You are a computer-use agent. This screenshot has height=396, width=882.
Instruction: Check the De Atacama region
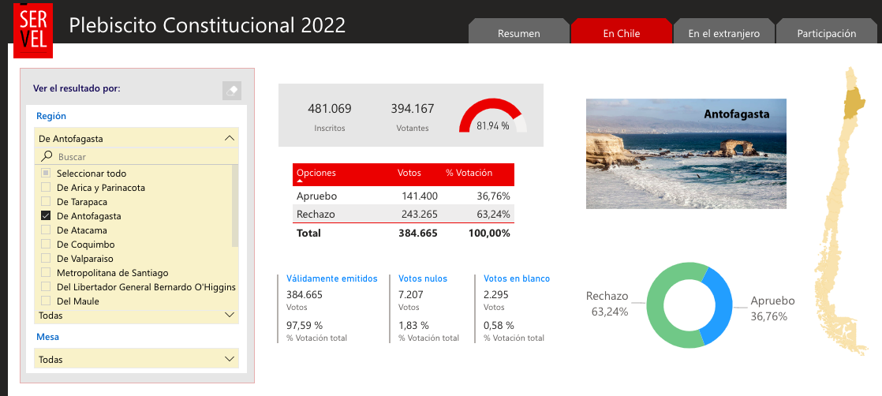[x=46, y=230]
